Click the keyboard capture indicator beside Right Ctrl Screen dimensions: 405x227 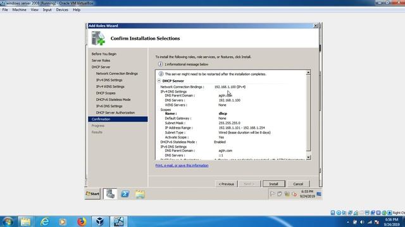coord(390,212)
